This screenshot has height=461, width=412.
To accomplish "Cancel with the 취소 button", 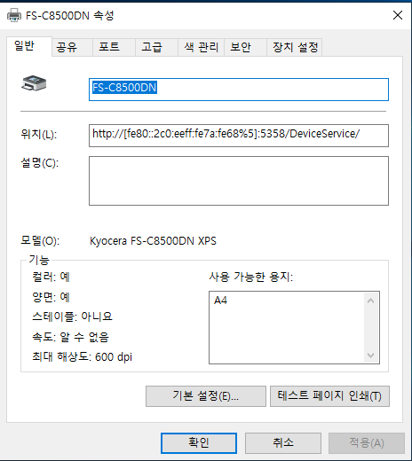I will tap(283, 443).
